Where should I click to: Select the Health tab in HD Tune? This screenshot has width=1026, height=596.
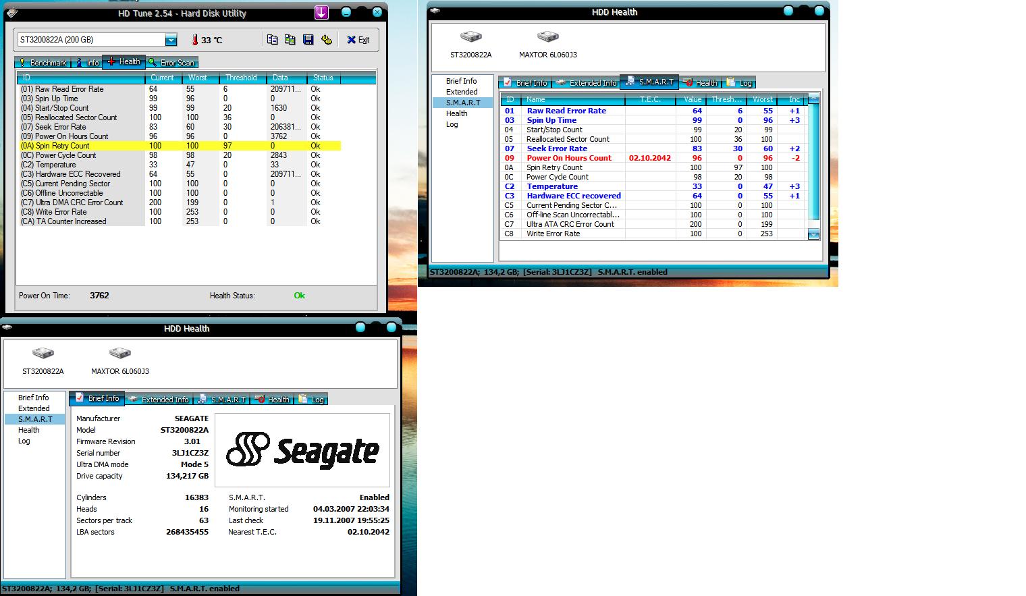coord(123,61)
